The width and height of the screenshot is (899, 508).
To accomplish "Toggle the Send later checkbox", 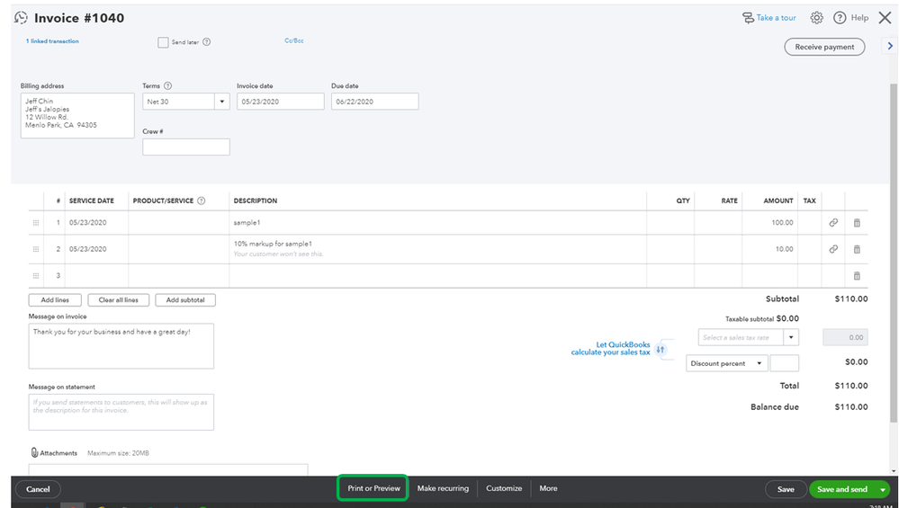I will click(x=163, y=41).
